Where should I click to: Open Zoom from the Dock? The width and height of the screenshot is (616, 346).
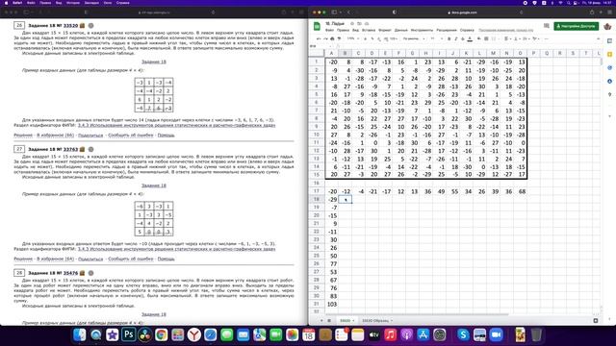point(497,334)
